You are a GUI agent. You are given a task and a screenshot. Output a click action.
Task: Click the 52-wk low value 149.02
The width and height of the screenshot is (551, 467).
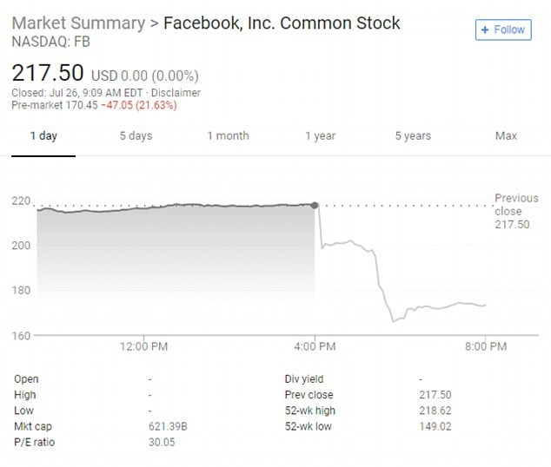pyautogui.click(x=435, y=426)
